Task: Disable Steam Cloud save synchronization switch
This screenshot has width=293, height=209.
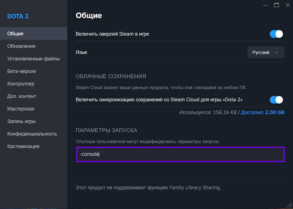Action: (x=276, y=100)
